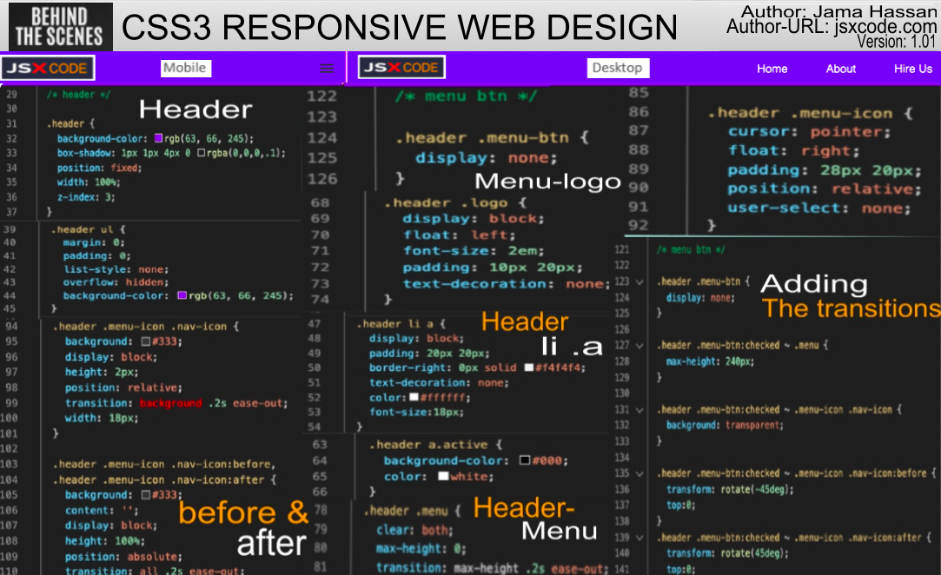Click the 'Version: 1.01' text
Screen dimensions: 941x575
[x=897, y=42]
